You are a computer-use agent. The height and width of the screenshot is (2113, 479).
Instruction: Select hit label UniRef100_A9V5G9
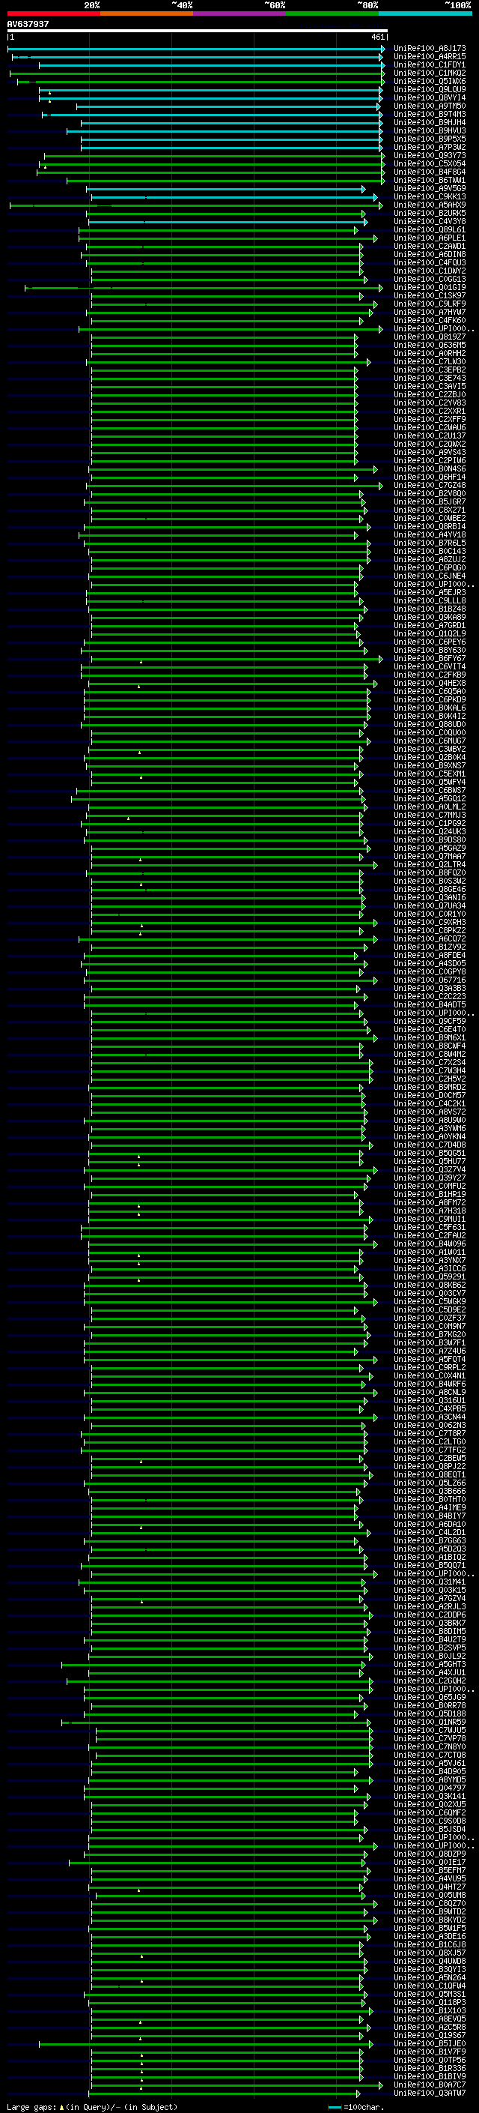(x=430, y=188)
